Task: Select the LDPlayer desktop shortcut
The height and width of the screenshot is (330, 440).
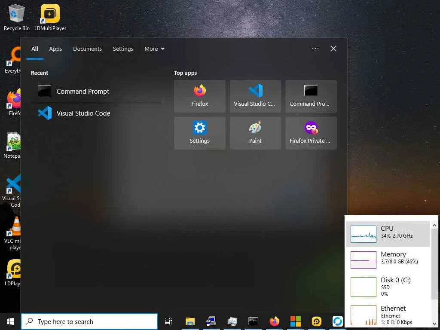Action: [x=13, y=273]
